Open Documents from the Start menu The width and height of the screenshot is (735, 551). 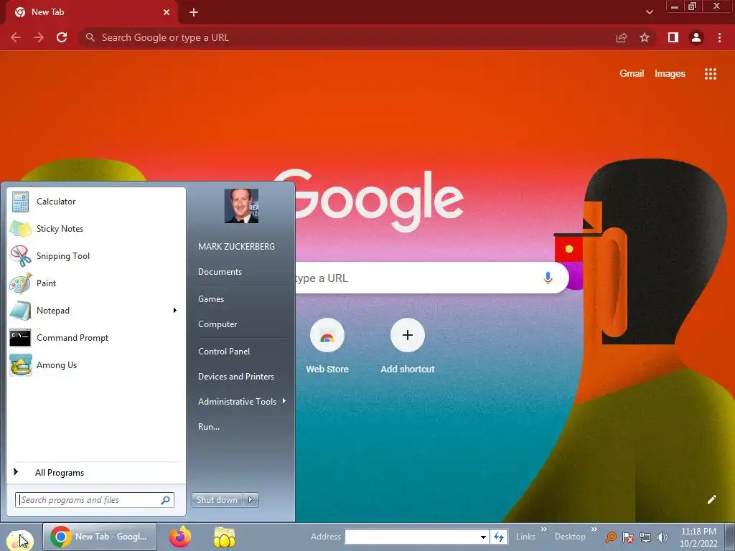[x=220, y=272]
